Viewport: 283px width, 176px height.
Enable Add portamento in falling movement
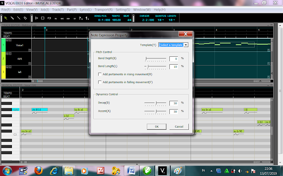(99, 82)
